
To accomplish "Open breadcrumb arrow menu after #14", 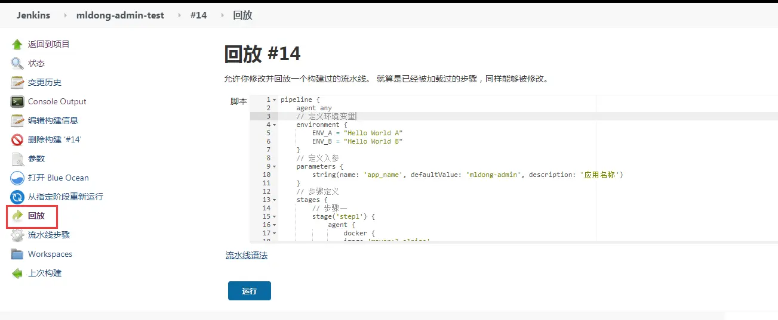I will [223, 15].
